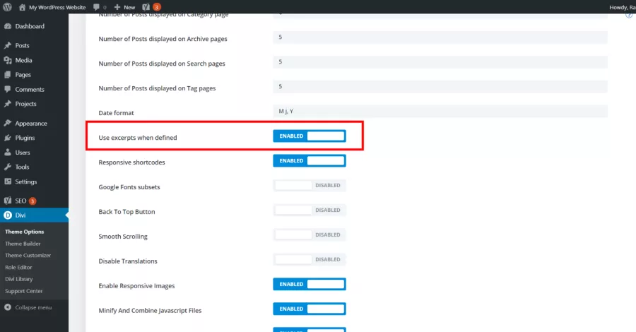Click the New label in admin bar
Viewport: 636px width, 332px height.
129,7
